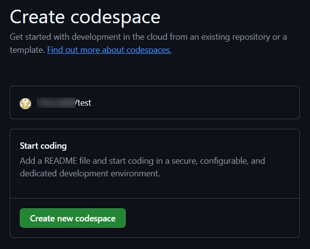
Task: Click the 'Start coding' card title
Action: [43, 146]
